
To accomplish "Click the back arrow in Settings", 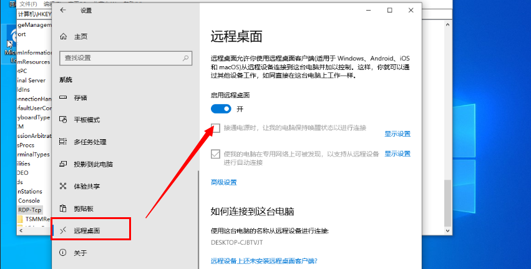I will click(x=62, y=11).
